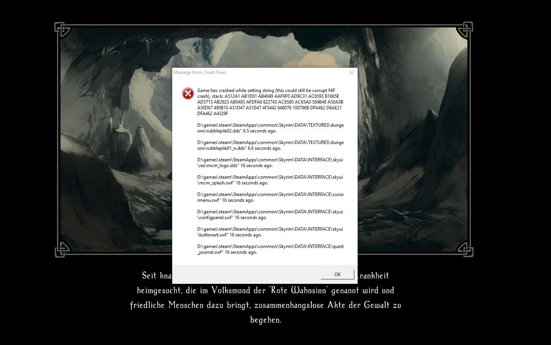Screen dimensions: 551x345
Task: Click the configpanel.swf file path entry
Action: click(x=270, y=214)
